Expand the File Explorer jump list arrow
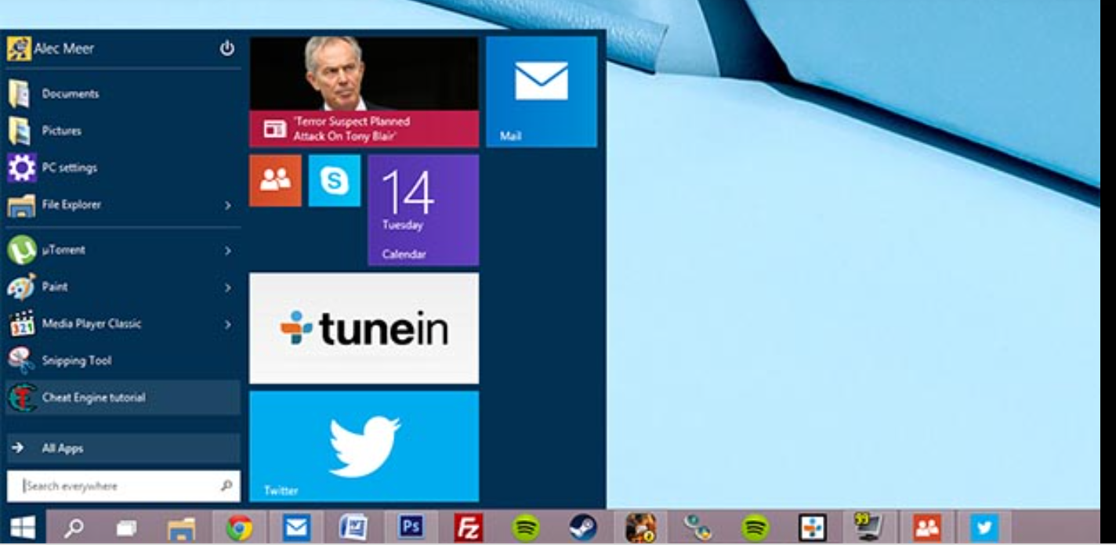This screenshot has height=545, width=1116. 228,205
